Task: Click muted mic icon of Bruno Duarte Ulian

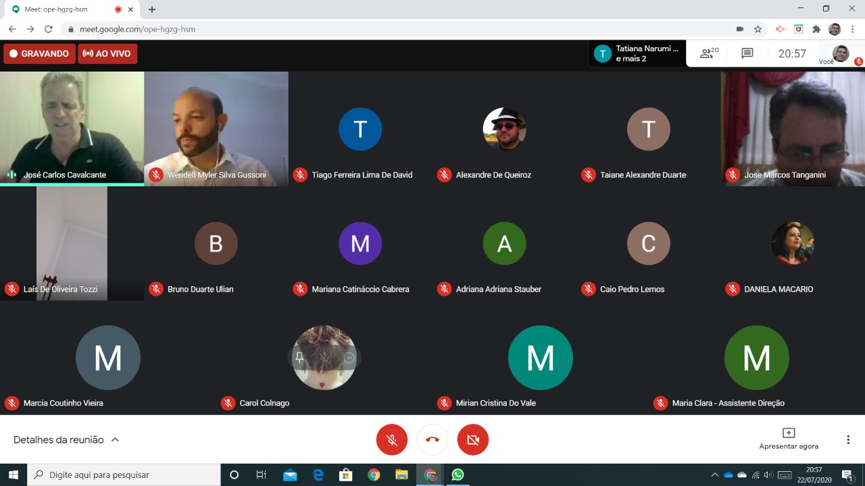Action: click(x=156, y=289)
